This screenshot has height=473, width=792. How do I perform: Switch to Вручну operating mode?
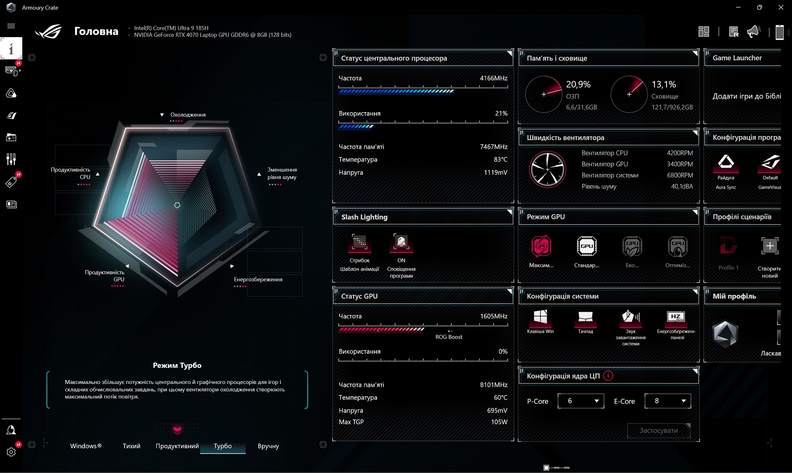268,446
